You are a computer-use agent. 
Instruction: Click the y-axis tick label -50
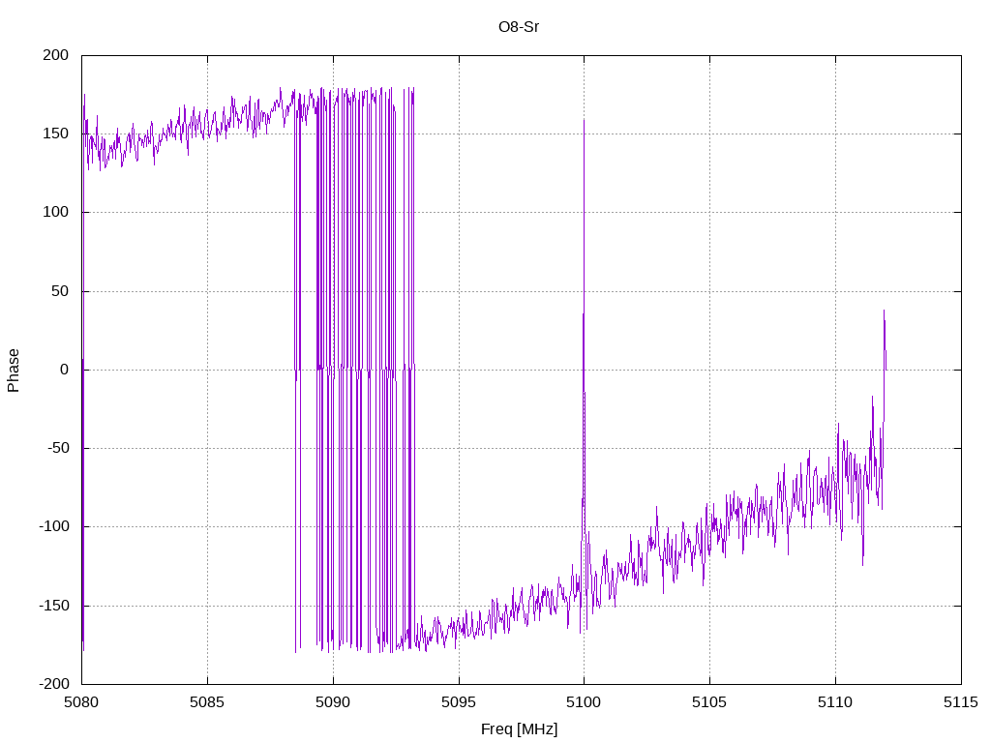(x=57, y=448)
